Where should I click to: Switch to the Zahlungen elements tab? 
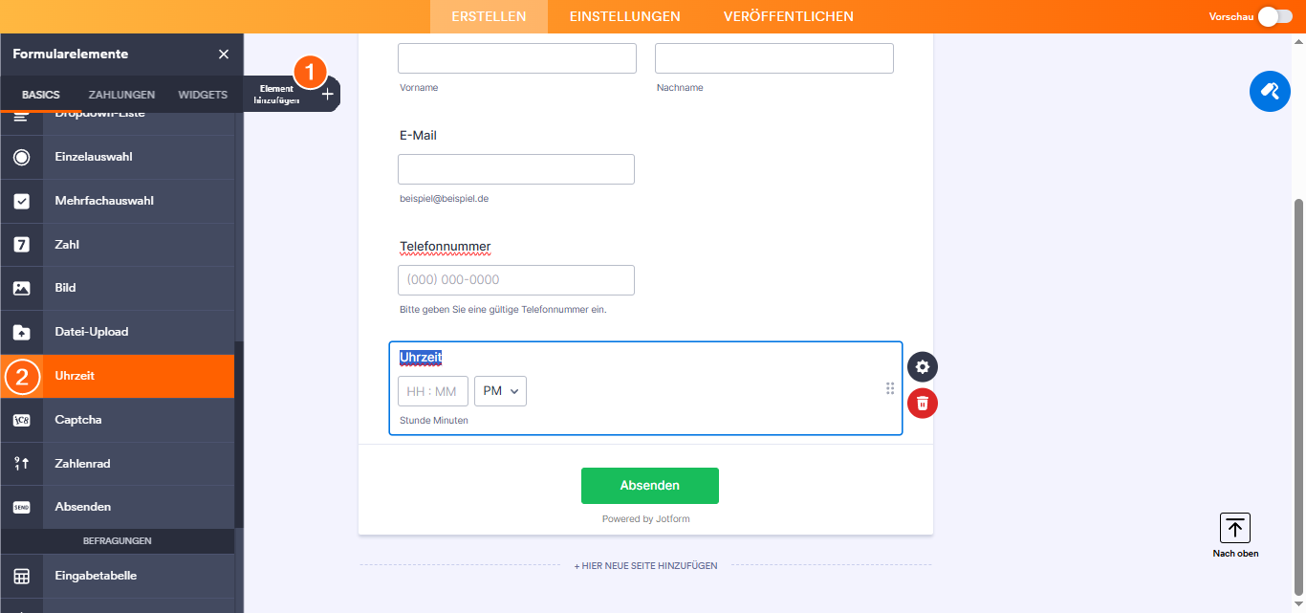121,95
